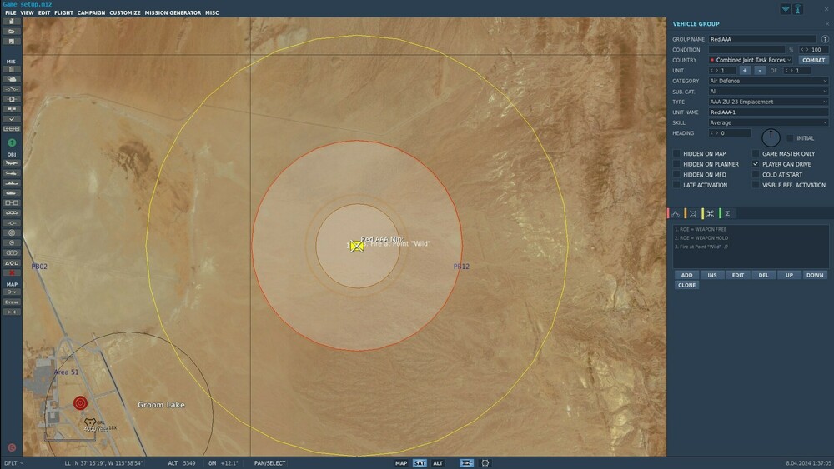Screen dimensions: 834x469
Task: Add a unit with plus button
Action: (745, 71)
